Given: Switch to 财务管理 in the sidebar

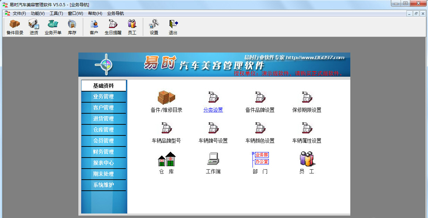Looking at the screenshot, I should tap(104, 152).
